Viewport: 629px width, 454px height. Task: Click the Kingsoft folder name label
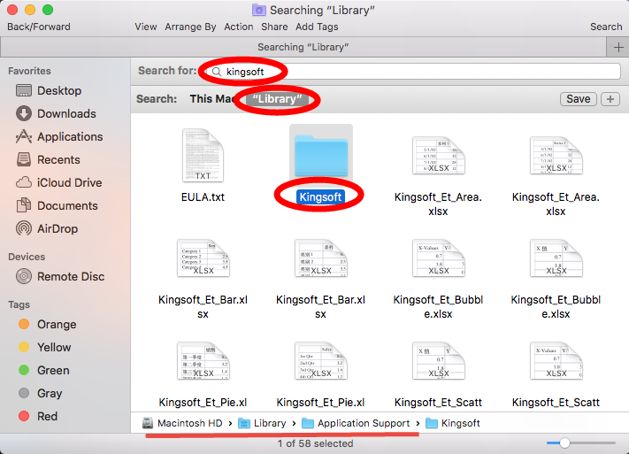coord(320,197)
